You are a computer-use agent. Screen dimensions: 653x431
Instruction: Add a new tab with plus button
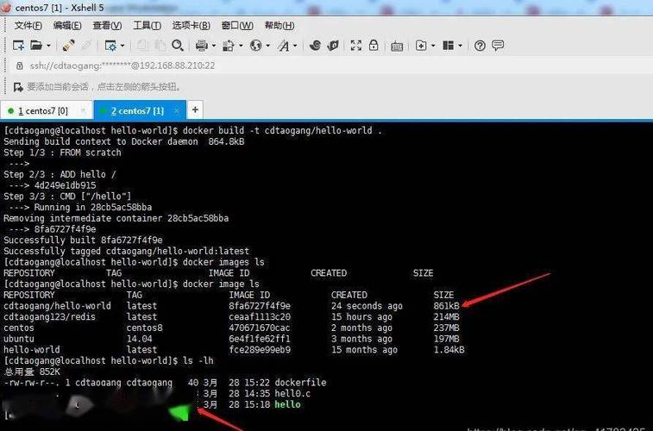[195, 109]
